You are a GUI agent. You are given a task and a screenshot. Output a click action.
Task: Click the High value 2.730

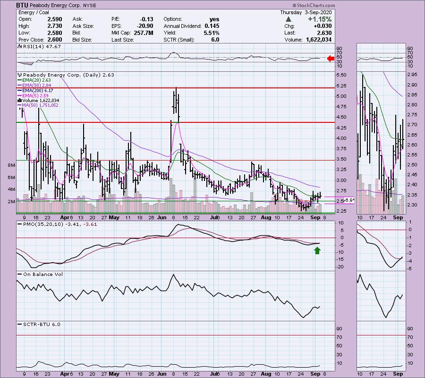55,26
